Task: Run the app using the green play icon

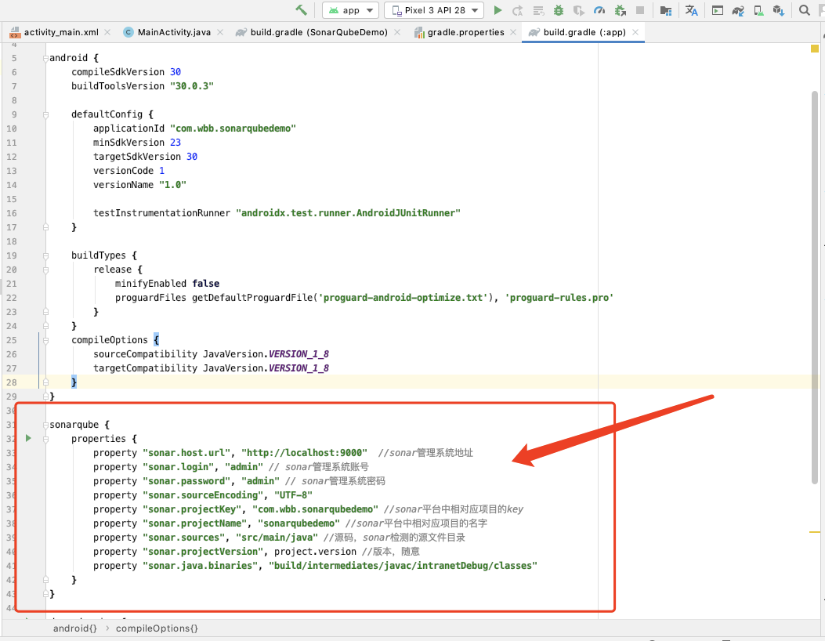Action: click(x=498, y=10)
